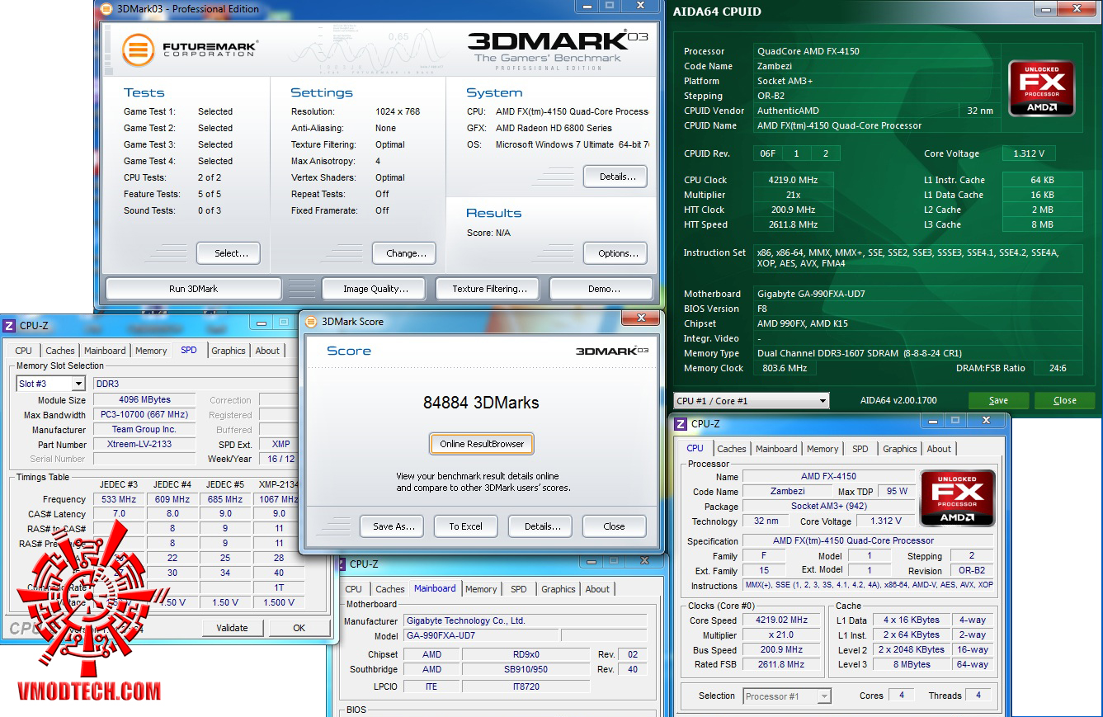Click the "Socket AM3+ (942)" package field

[x=830, y=506]
